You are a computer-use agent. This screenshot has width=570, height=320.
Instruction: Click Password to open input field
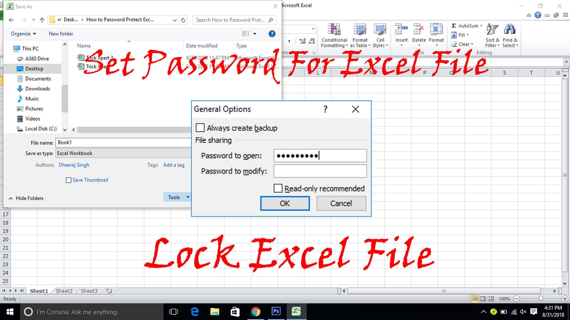[320, 156]
